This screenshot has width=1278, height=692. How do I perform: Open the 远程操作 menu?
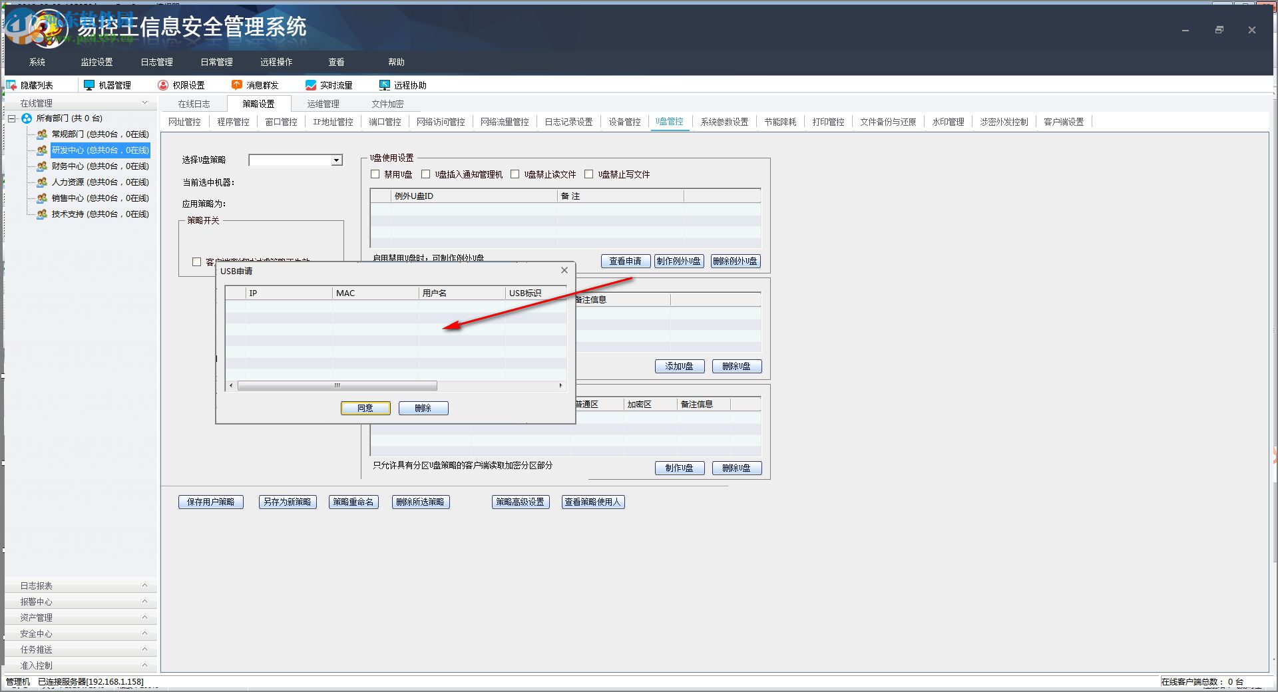(277, 62)
